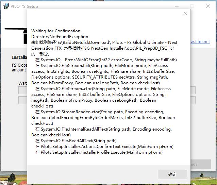
Task: Click the 'System.IO.__Error.WinIOError' line
Action: coord(106,60)
